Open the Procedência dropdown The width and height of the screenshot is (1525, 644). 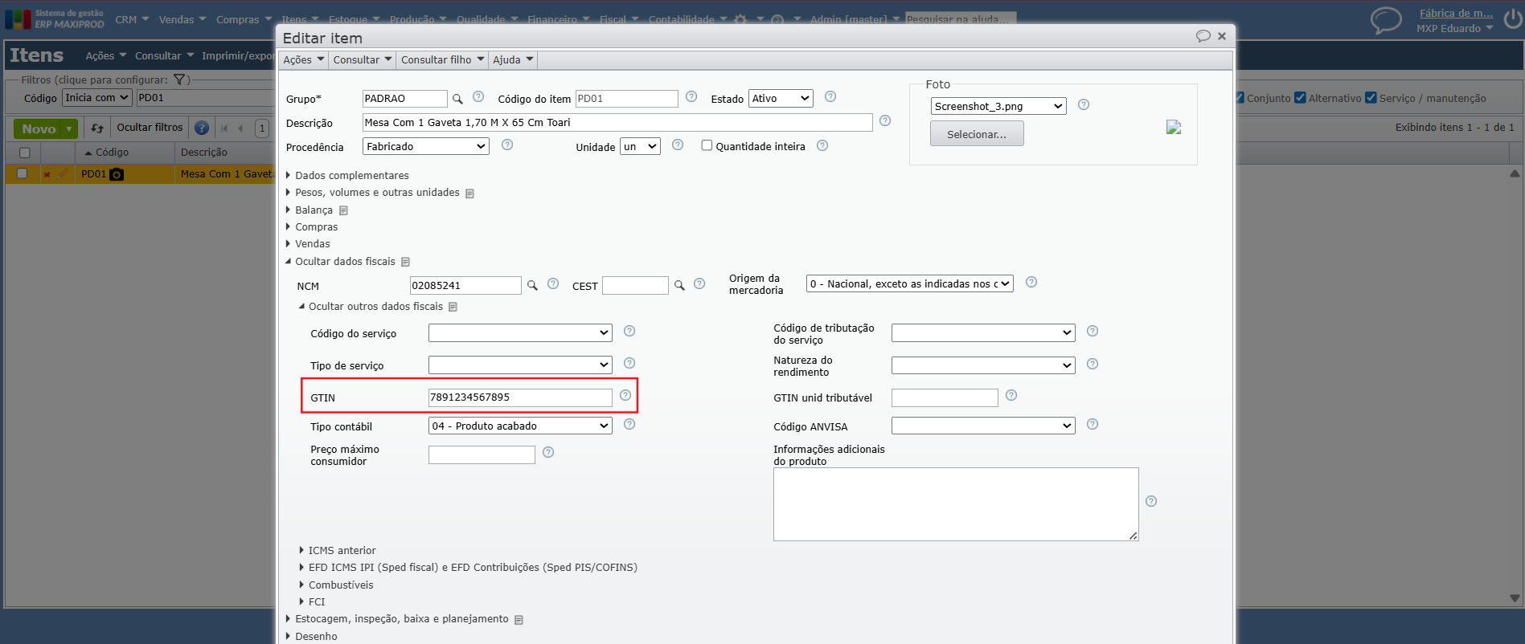click(425, 146)
